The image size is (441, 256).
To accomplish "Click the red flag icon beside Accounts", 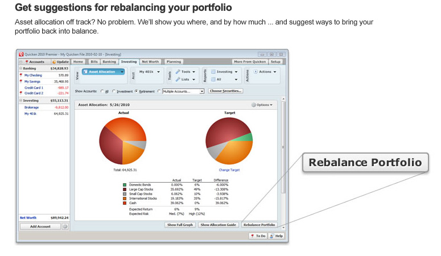I will [27, 62].
